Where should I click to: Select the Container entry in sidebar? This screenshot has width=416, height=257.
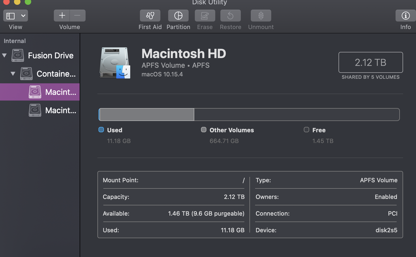coord(56,74)
